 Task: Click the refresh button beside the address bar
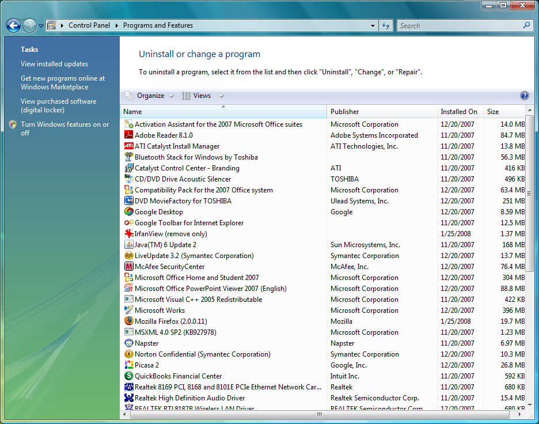click(386, 25)
